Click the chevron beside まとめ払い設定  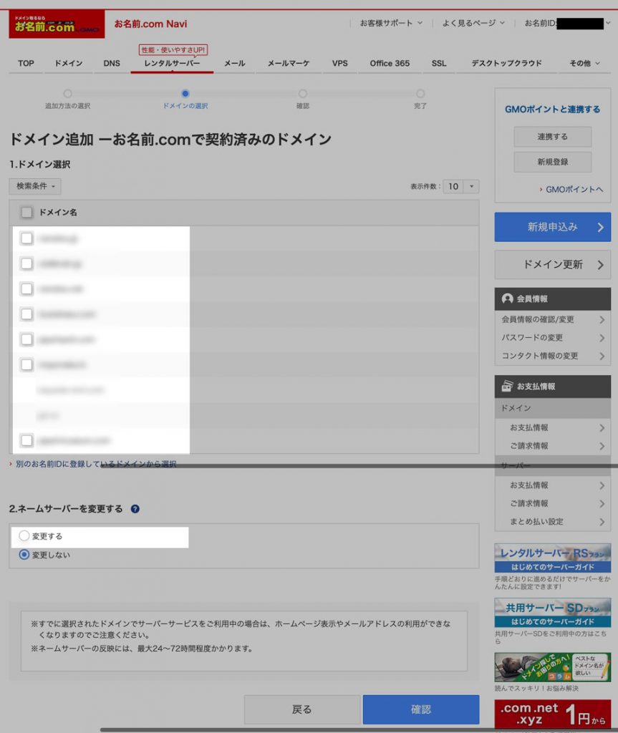point(602,522)
